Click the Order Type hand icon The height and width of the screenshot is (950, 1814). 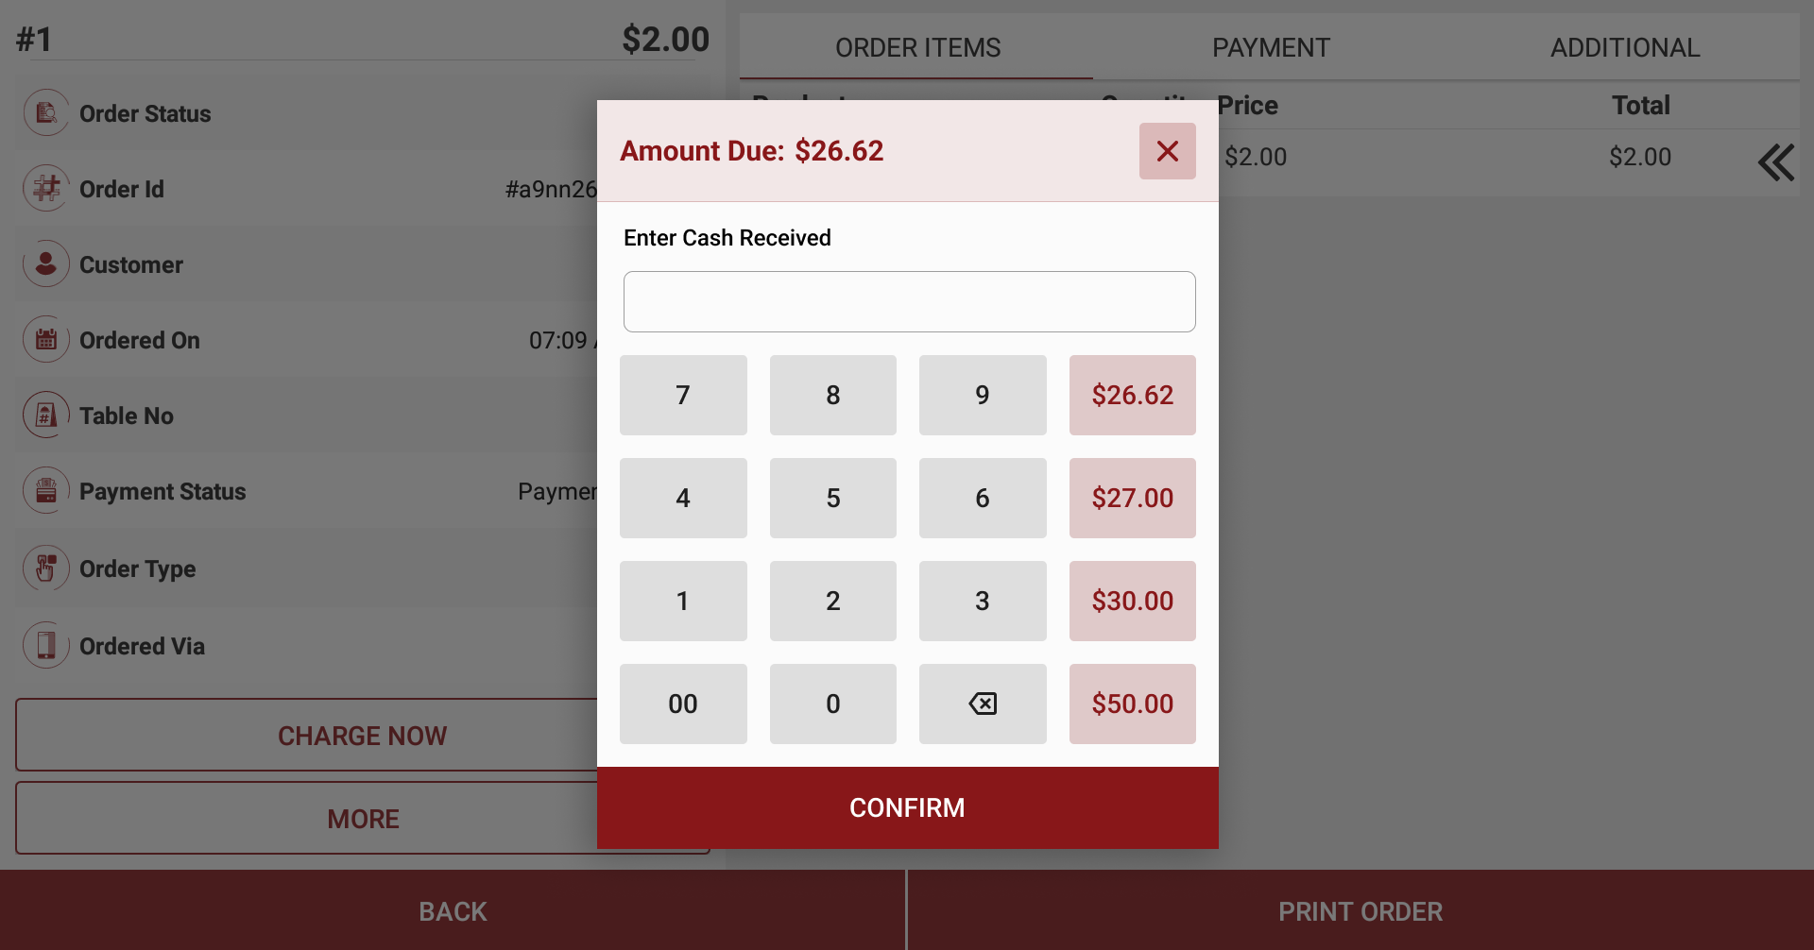point(45,568)
